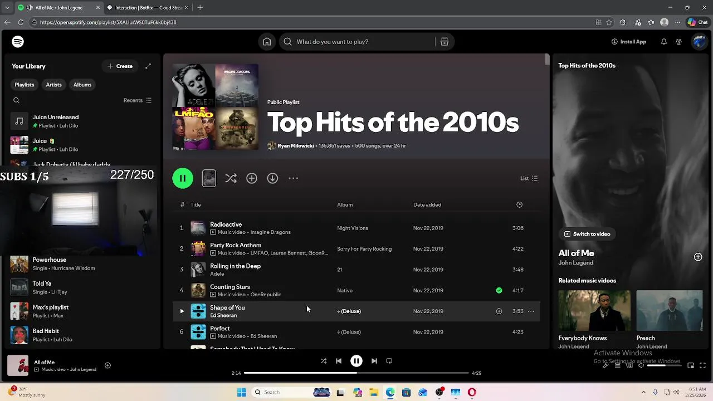
Task: Filter library by Playlists
Action: click(25, 85)
